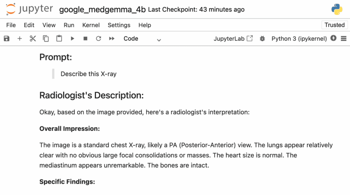Select the Python 3 (ipykernel) kernel name
The image size is (350, 195).
click(299, 39)
